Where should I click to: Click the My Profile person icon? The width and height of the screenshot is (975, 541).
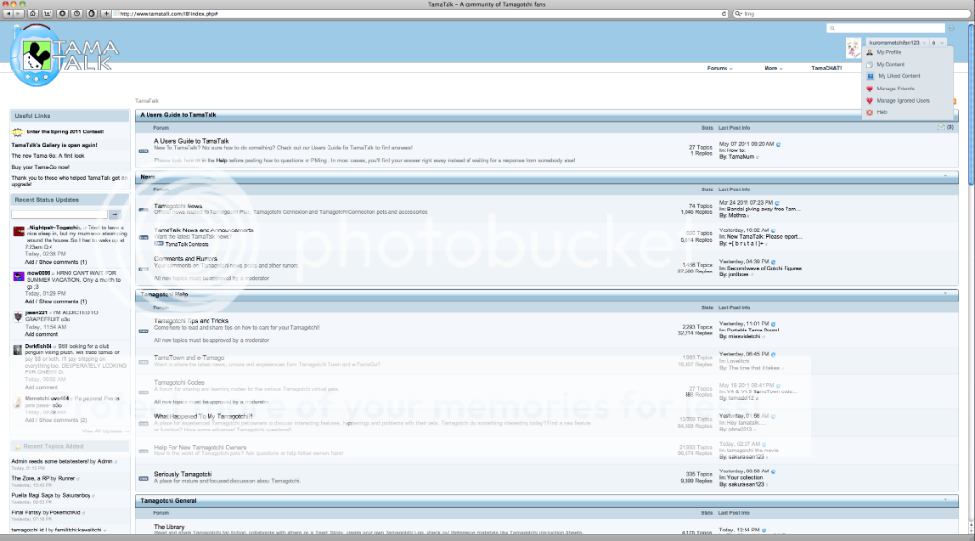(870, 52)
